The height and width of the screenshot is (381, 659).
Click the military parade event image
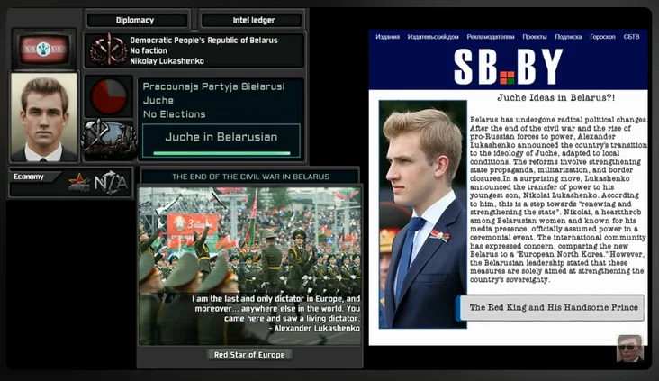(250, 266)
